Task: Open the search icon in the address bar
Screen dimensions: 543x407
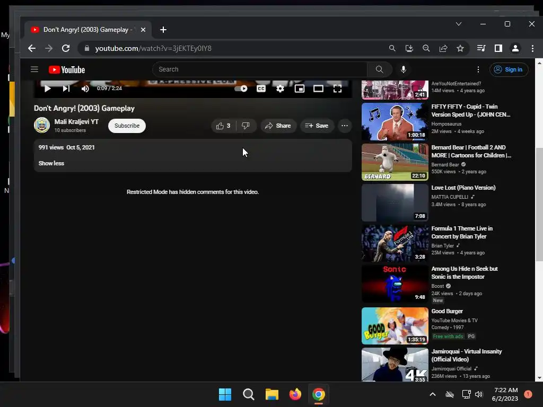Action: [x=392, y=48]
